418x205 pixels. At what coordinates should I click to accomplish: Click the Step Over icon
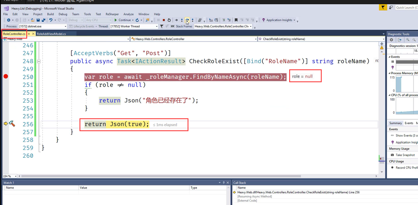pos(187,20)
